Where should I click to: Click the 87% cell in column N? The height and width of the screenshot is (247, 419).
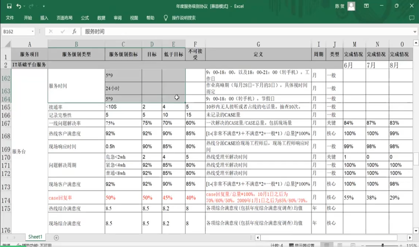click(x=377, y=123)
